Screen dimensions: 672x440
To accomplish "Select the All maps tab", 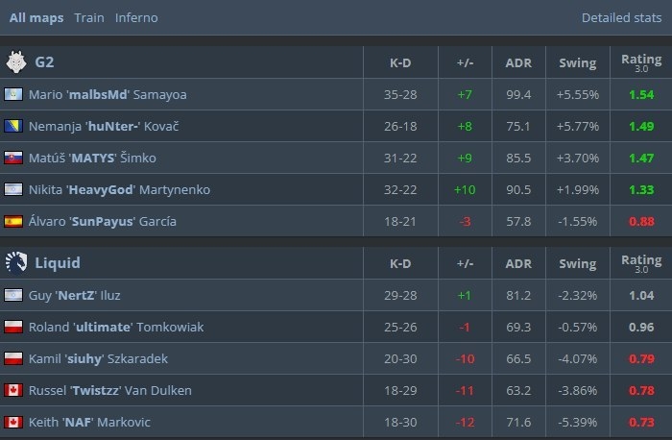I will coord(36,18).
